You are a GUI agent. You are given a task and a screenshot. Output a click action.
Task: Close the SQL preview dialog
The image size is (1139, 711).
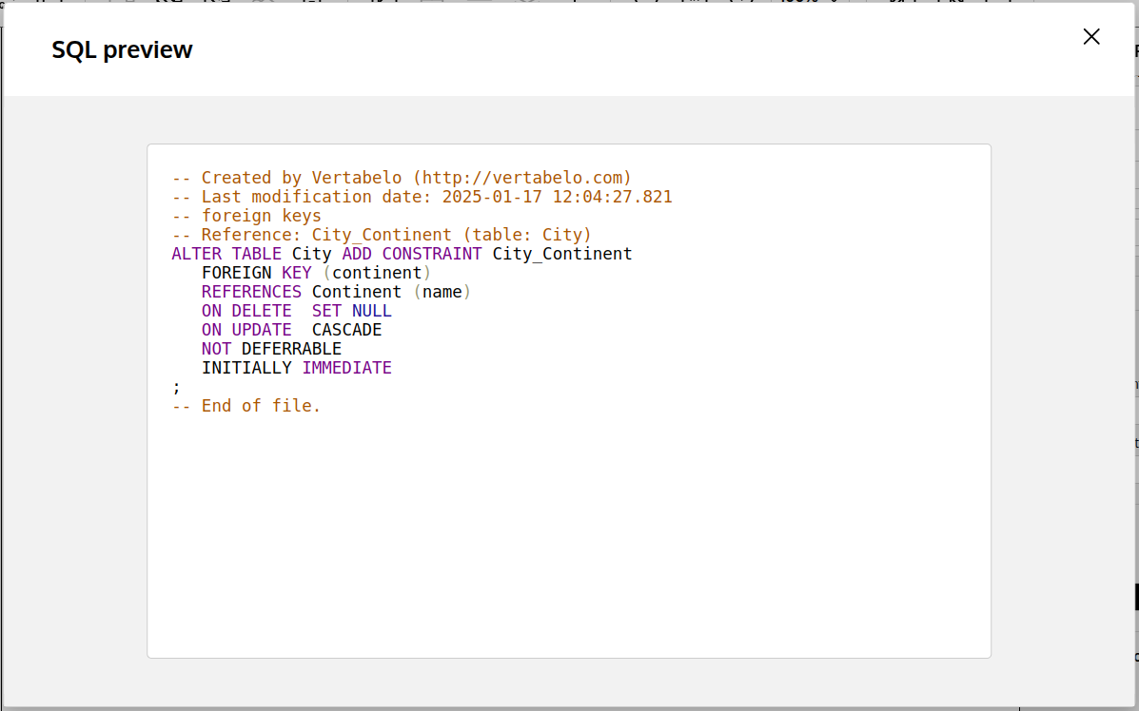click(1090, 36)
